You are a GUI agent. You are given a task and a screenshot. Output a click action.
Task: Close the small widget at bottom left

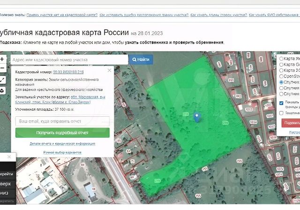pos(9,157)
